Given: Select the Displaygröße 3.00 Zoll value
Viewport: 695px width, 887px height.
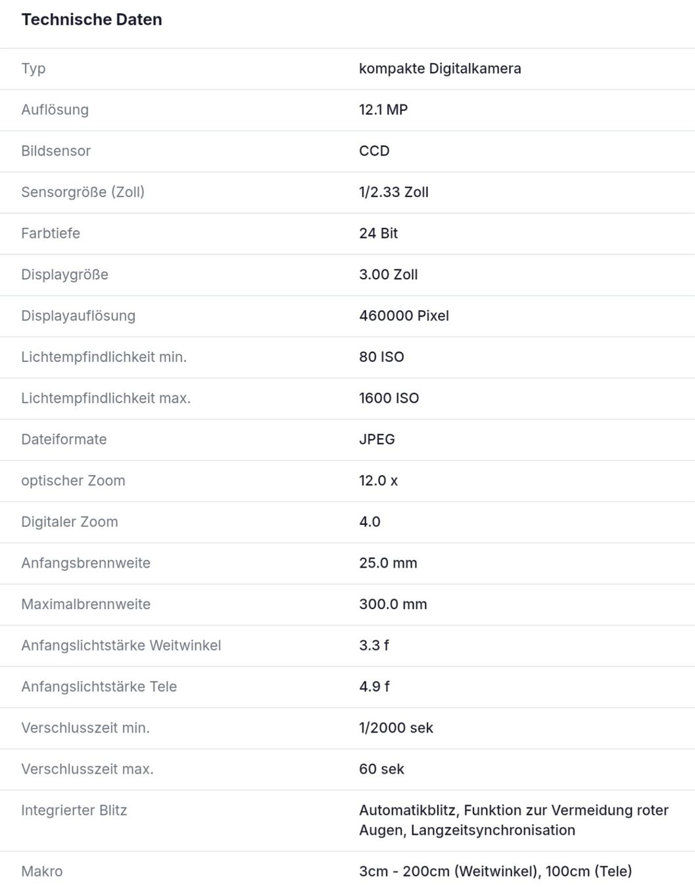Looking at the screenshot, I should 389,275.
